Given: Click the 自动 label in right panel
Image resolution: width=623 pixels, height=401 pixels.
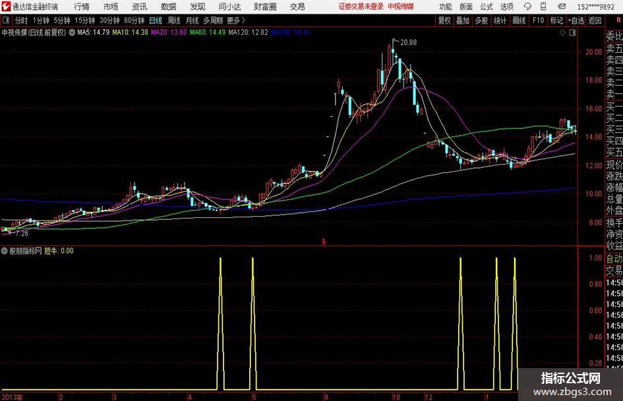Looking at the screenshot, I should (x=614, y=259).
